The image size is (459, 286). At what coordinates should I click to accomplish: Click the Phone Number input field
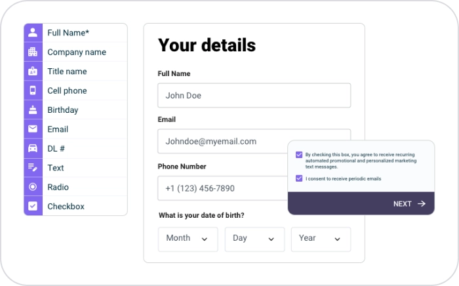click(222, 188)
